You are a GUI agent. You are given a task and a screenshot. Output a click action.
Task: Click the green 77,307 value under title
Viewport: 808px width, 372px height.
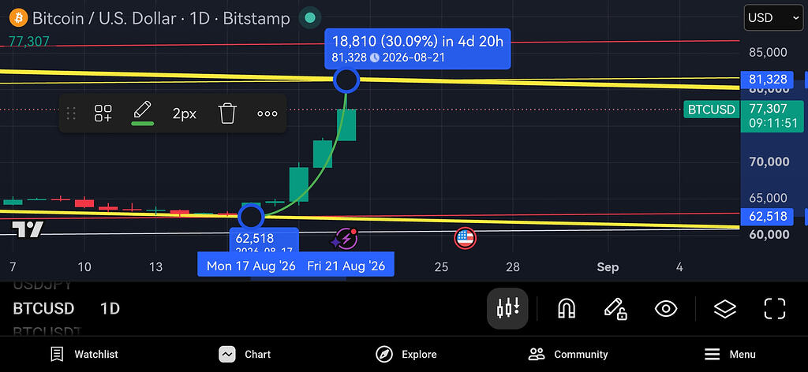[28, 41]
